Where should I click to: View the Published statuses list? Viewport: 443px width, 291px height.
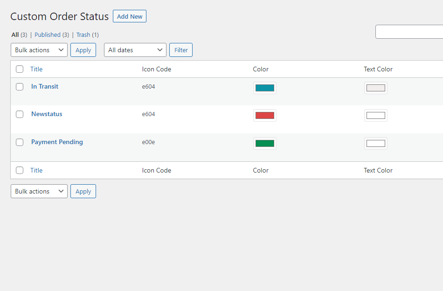click(x=48, y=35)
